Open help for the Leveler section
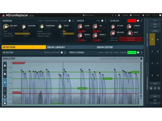The height and width of the screenshot is (121, 162). pyautogui.click(x=138, y=21)
